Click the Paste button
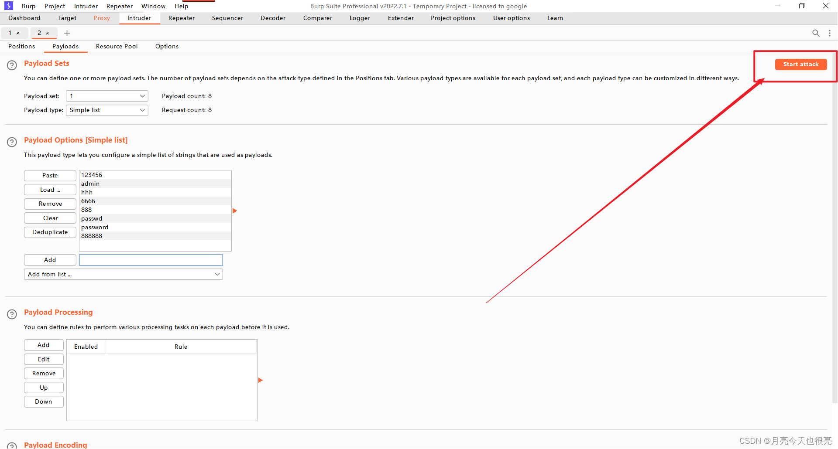The width and height of the screenshot is (838, 449). 50,175
